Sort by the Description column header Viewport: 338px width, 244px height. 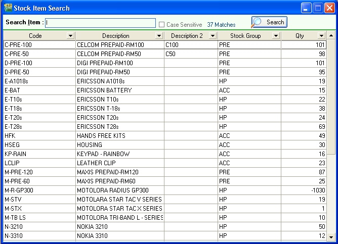coord(116,36)
